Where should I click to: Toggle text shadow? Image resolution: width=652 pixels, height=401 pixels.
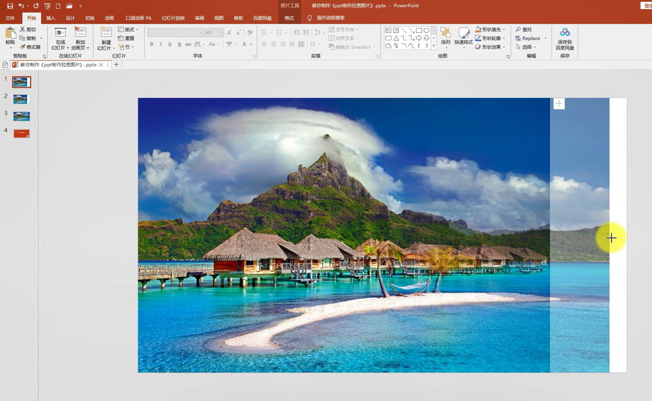[180, 44]
